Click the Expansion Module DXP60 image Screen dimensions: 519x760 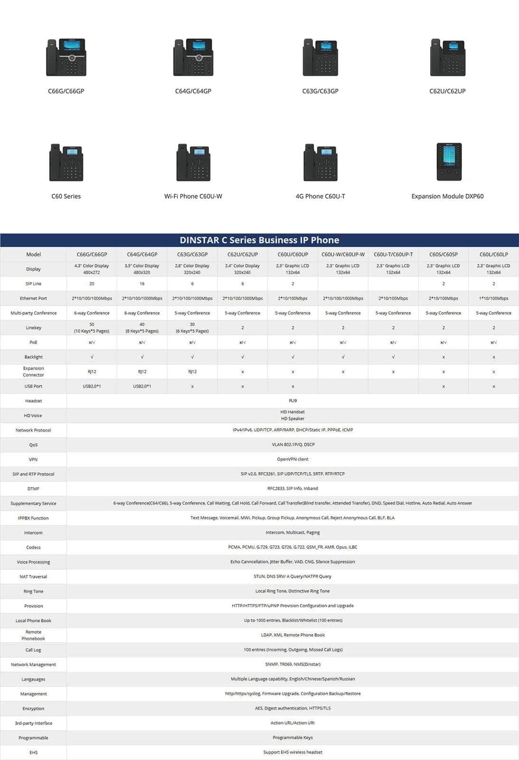449,161
